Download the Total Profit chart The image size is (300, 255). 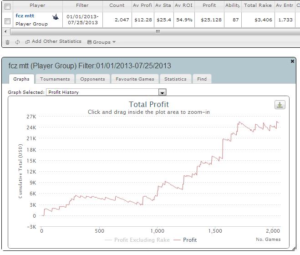280,105
